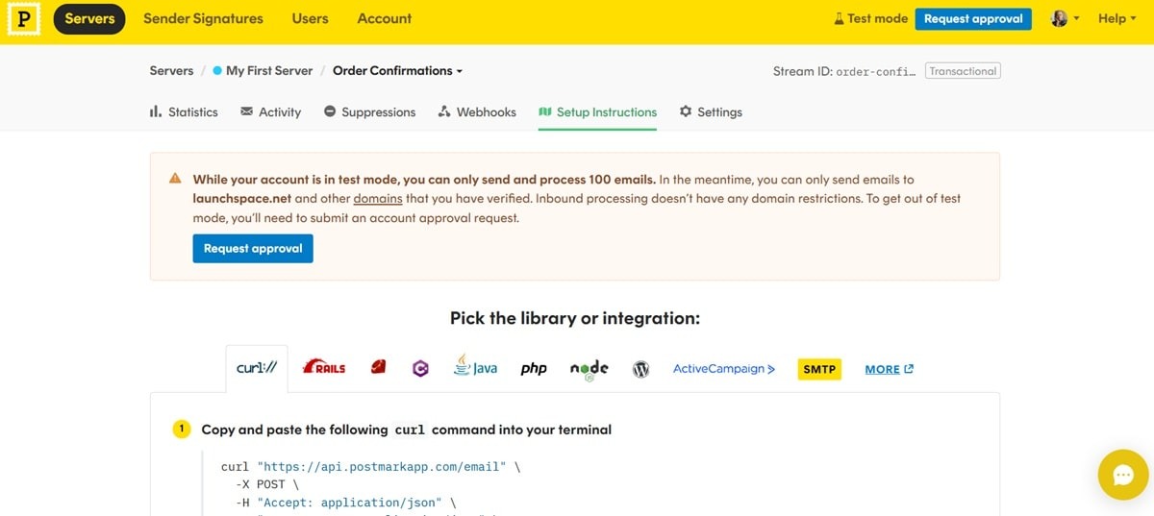Open the MORE integrations external link
This screenshot has width=1154, height=516.
tap(889, 369)
